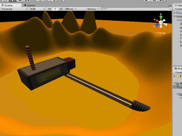Toggle scene audio speaker icon

[61, 9]
